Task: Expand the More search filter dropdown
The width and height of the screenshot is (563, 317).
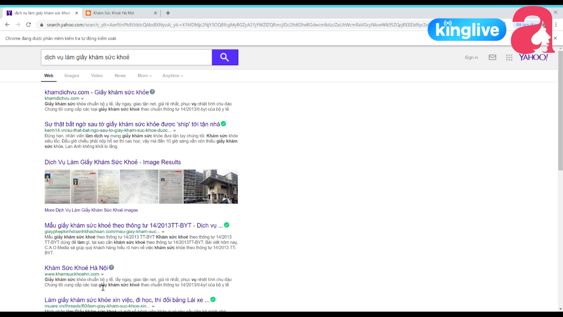Action: [144, 76]
